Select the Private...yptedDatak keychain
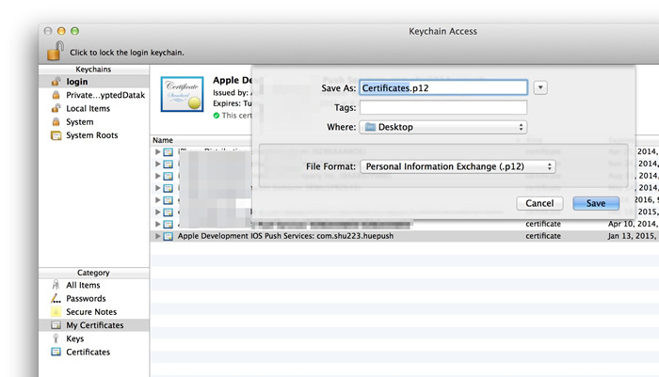The height and width of the screenshot is (377, 659). click(x=94, y=95)
